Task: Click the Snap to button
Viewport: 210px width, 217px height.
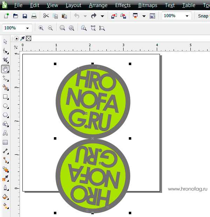Action: click(203, 16)
